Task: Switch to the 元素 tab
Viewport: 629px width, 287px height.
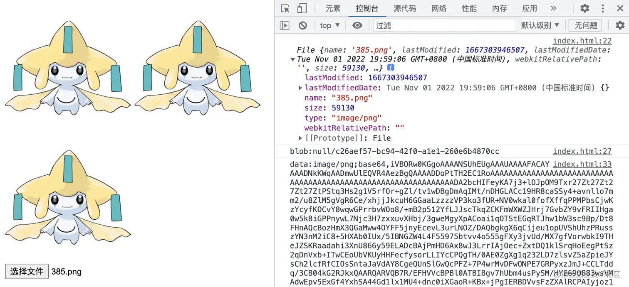Action: (x=333, y=8)
